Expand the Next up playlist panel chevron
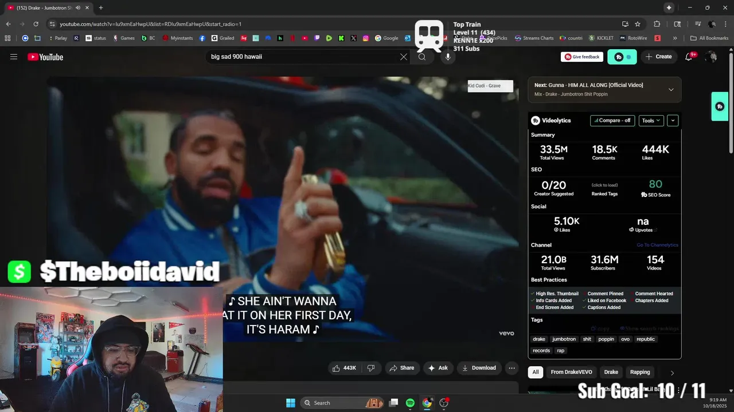The image size is (734, 412). [x=671, y=89]
